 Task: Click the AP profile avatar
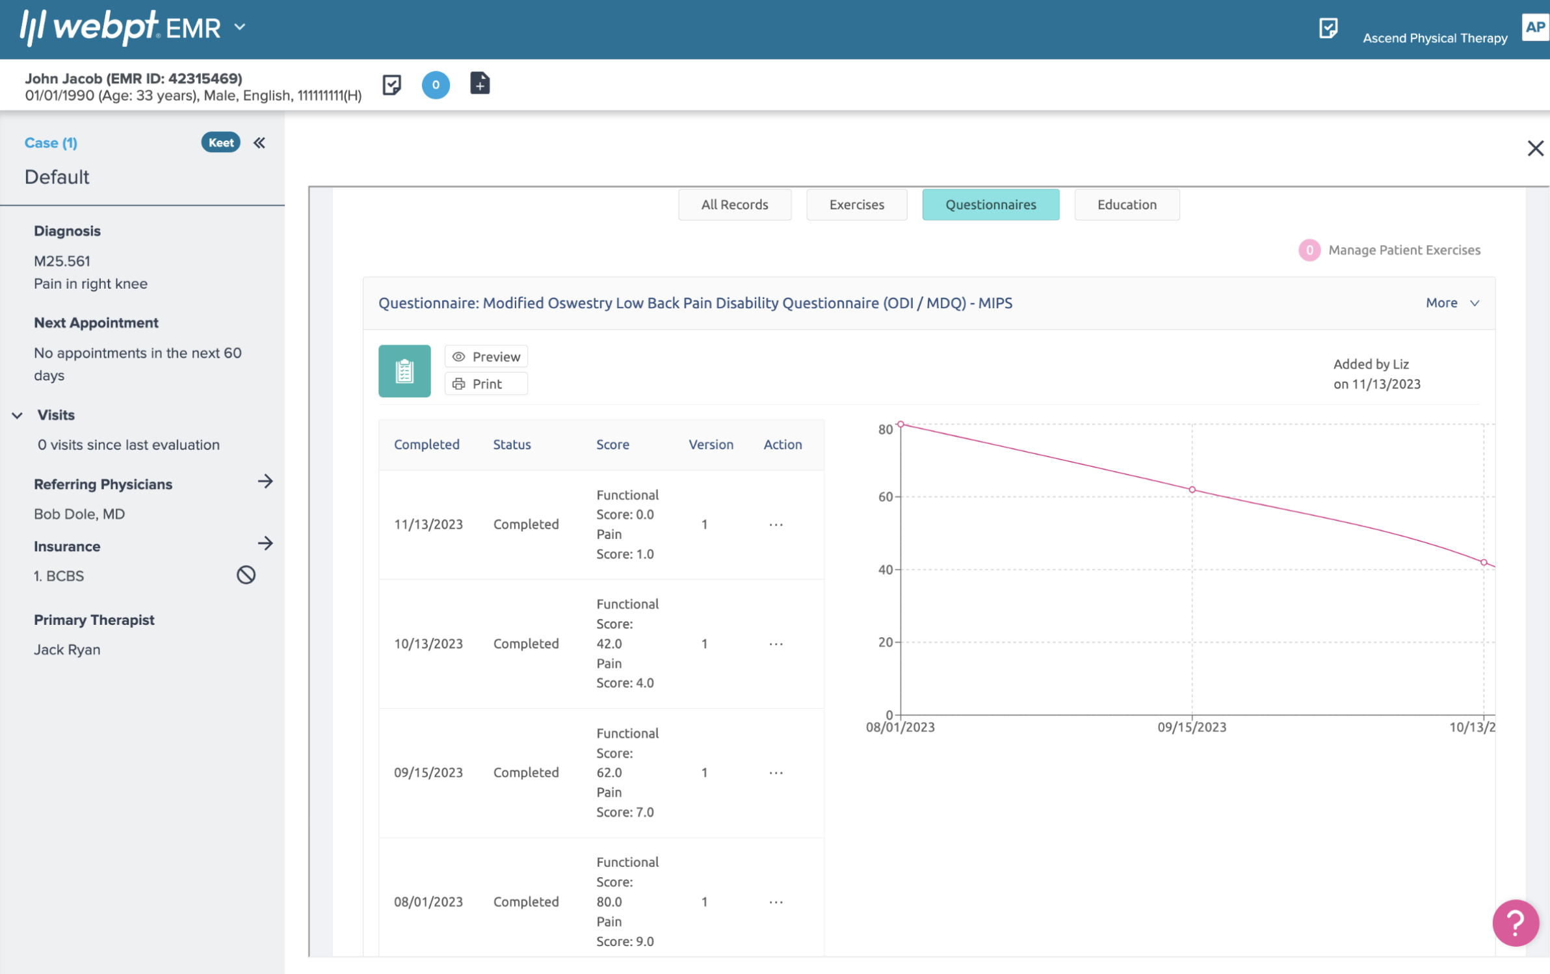pos(1537,27)
